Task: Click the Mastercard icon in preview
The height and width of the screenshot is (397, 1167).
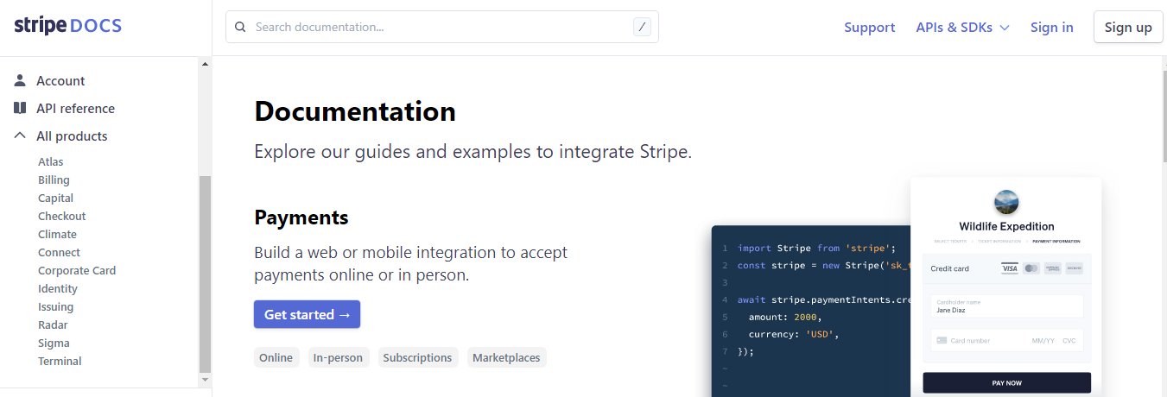Action: [1031, 268]
